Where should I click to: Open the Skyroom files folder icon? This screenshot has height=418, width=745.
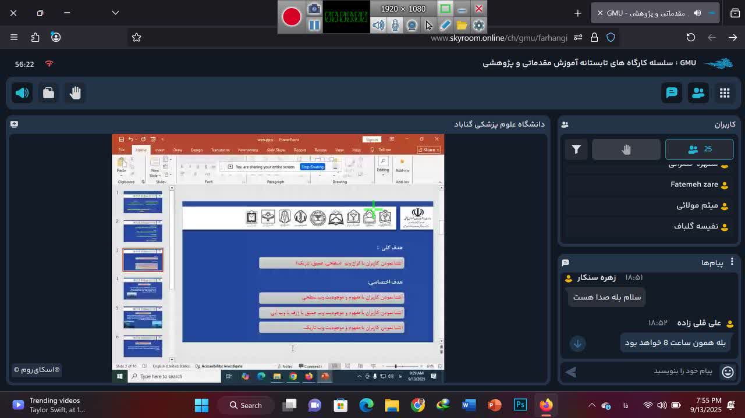(49, 93)
